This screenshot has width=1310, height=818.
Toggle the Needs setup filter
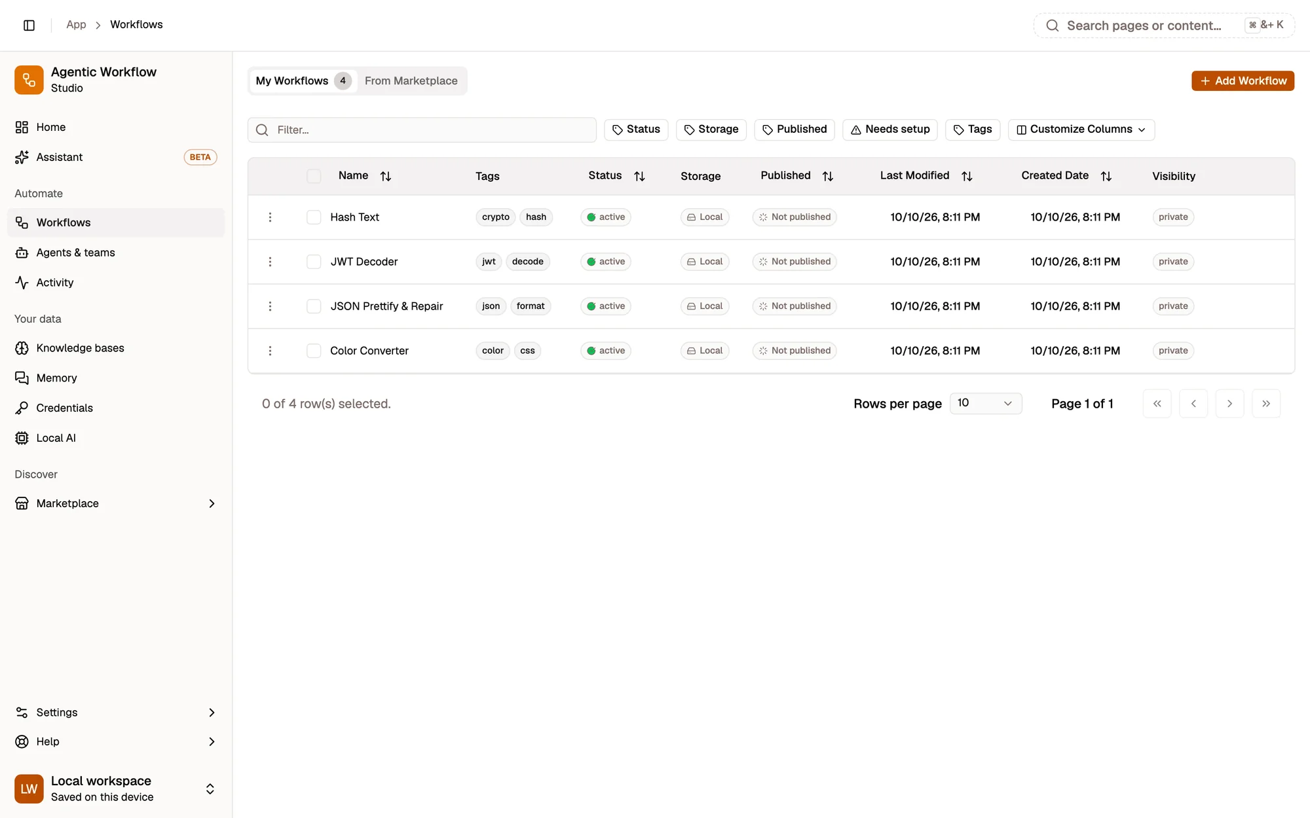890,130
